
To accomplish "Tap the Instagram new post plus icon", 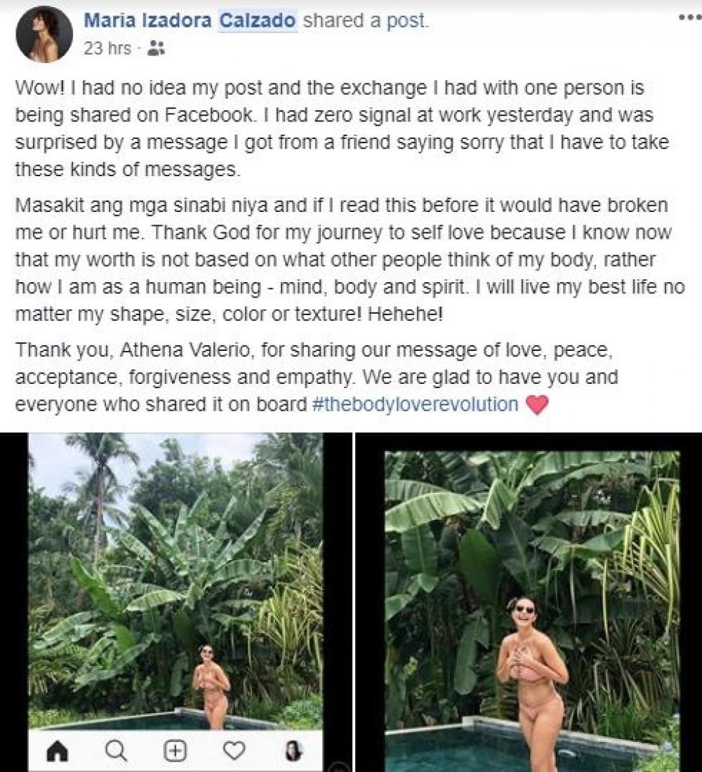I will click(x=174, y=752).
